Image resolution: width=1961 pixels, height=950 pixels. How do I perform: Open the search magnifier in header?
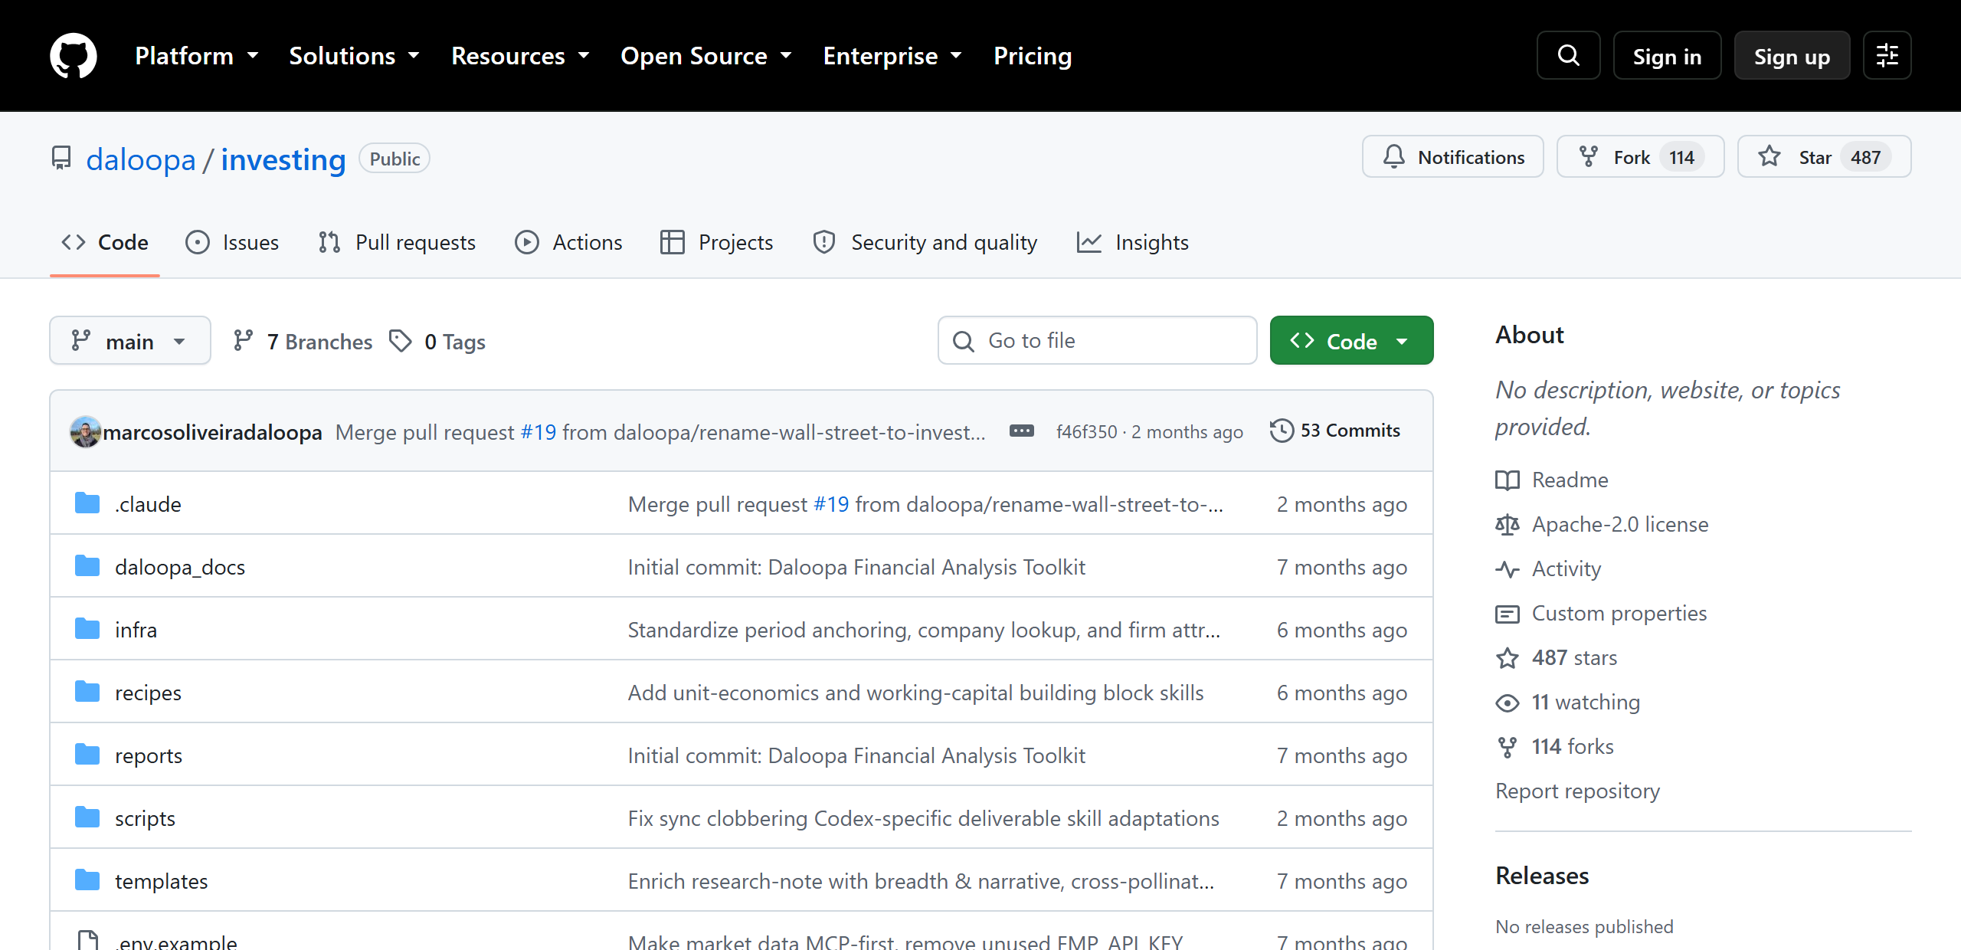click(x=1568, y=55)
